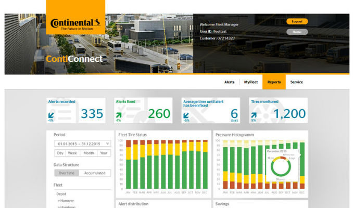Open the Tires monitored 1,200 card

(x=279, y=110)
